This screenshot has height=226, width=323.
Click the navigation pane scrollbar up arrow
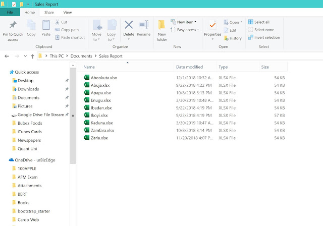(x=73, y=65)
